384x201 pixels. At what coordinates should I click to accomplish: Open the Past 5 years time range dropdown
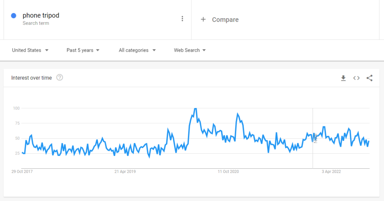pyautogui.click(x=83, y=50)
